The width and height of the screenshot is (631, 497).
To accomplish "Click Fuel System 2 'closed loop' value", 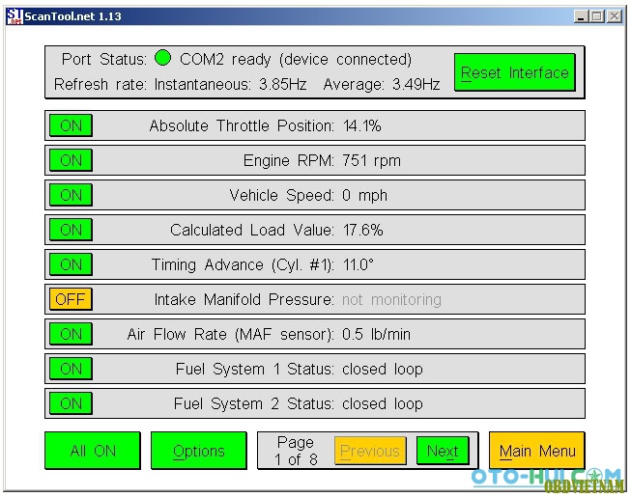I will tap(383, 403).
